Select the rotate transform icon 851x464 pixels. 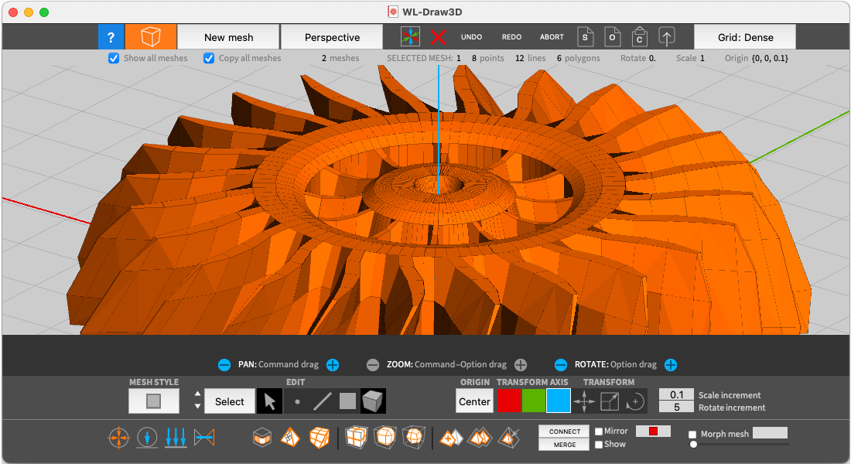[635, 401]
